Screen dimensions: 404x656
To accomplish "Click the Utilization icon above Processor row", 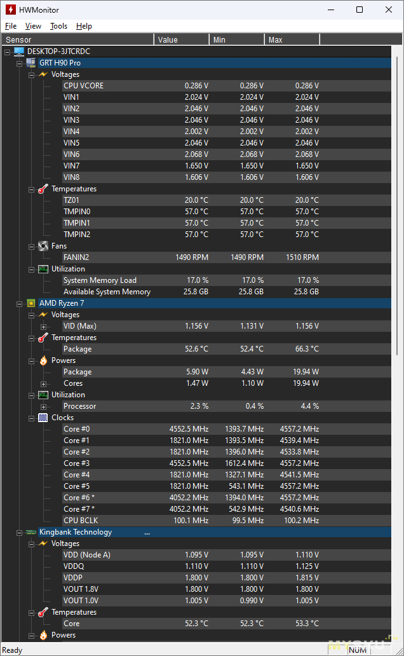I will pyautogui.click(x=43, y=395).
